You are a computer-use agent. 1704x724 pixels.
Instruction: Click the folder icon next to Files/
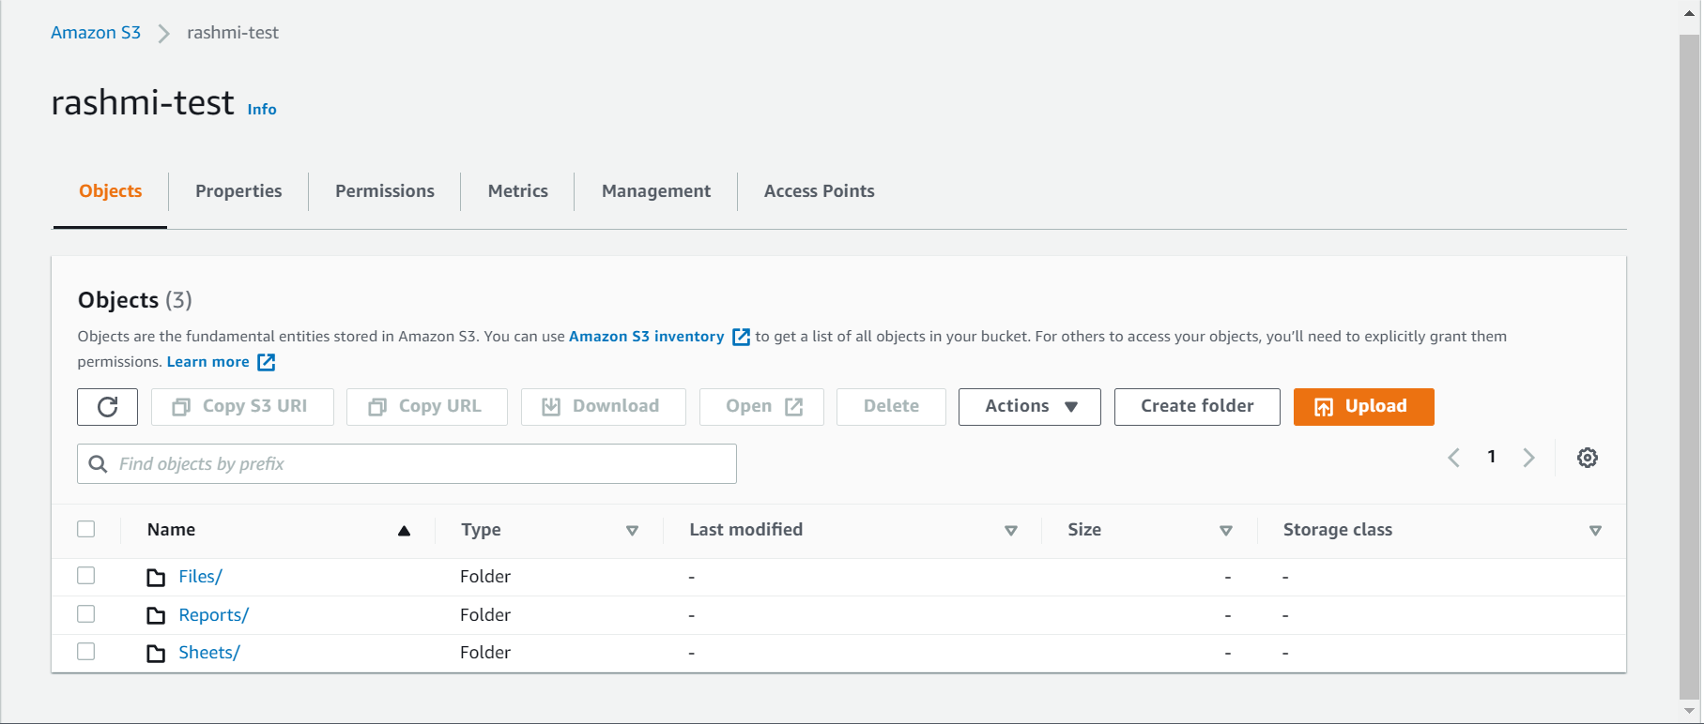point(156,578)
